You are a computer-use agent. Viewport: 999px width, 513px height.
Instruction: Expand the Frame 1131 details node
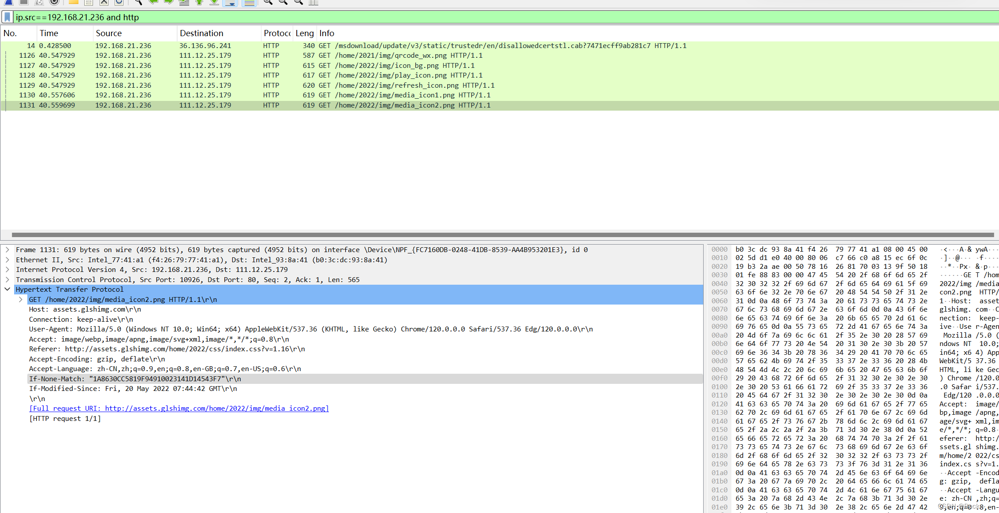coord(7,250)
